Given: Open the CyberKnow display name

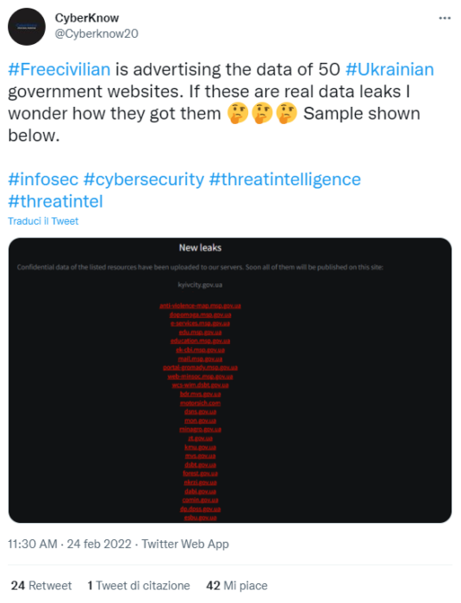Looking at the screenshot, I should (x=86, y=18).
